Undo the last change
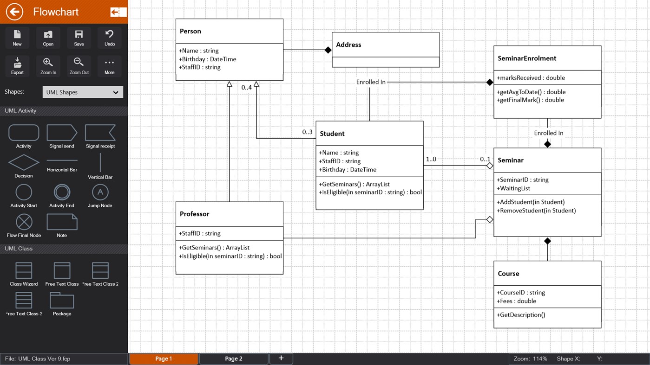Image resolution: width=650 pixels, height=365 pixels. tap(109, 38)
